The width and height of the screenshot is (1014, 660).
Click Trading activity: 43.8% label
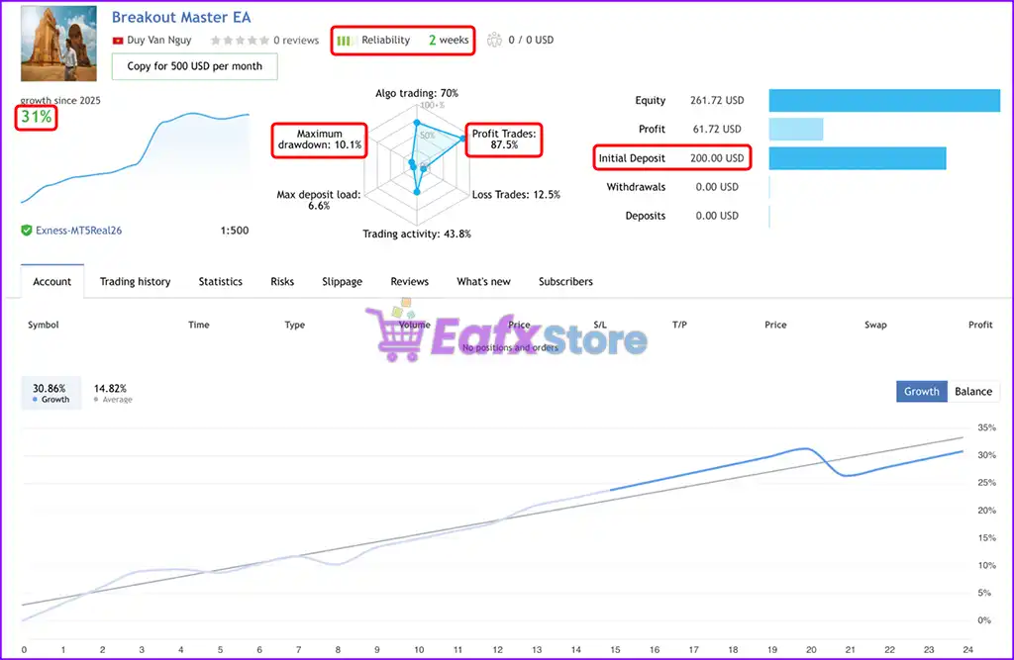pos(417,234)
